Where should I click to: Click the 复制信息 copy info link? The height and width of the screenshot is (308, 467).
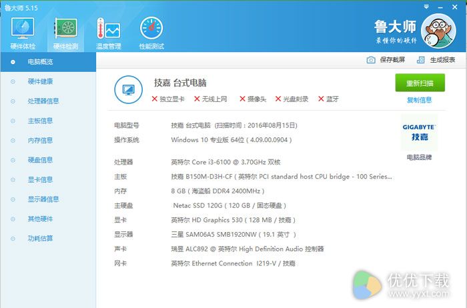click(x=420, y=100)
